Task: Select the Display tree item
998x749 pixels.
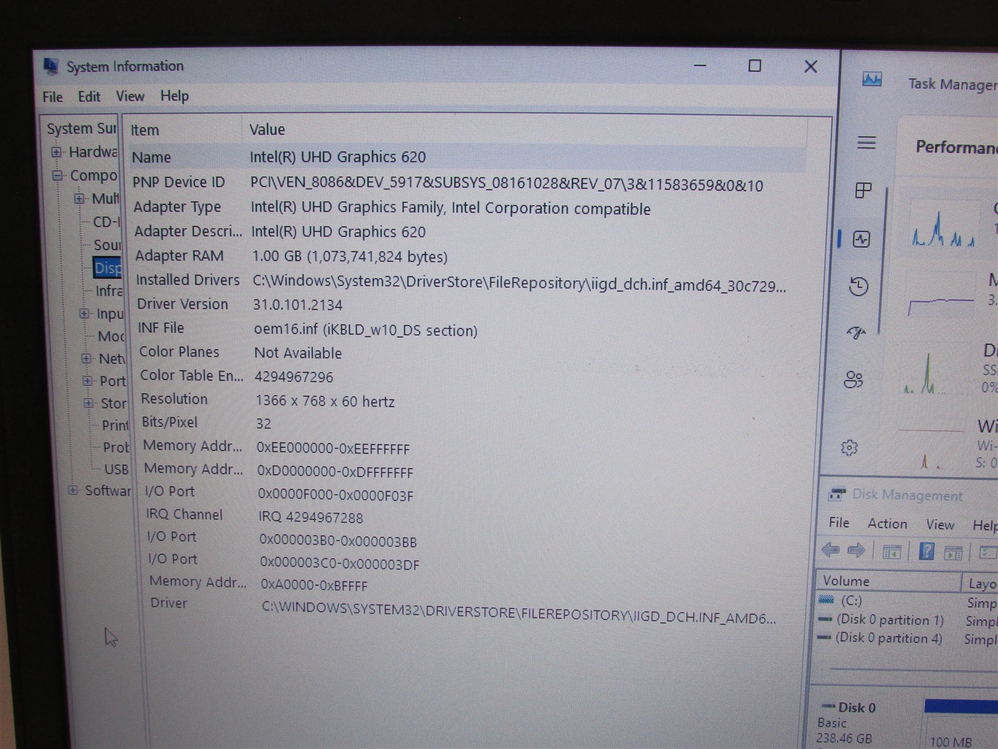Action: point(107,268)
